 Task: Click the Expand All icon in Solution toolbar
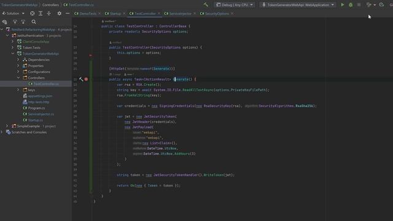coord(41,14)
